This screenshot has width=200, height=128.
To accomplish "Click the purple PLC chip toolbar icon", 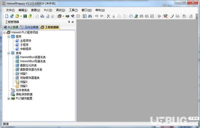I will click(73, 16).
